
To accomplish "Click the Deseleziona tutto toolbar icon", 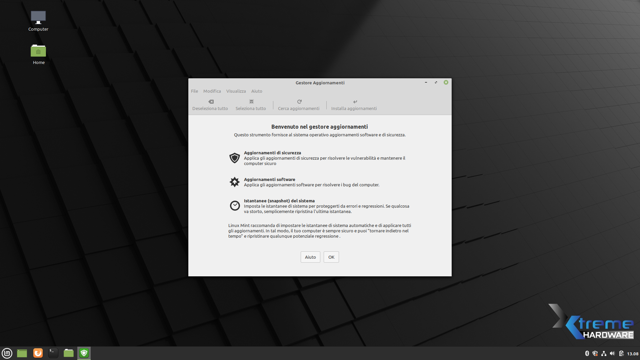I will tap(211, 102).
